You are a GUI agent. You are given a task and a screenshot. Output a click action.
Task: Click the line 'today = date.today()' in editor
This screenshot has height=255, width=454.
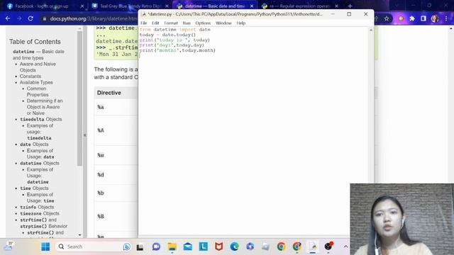(167, 35)
